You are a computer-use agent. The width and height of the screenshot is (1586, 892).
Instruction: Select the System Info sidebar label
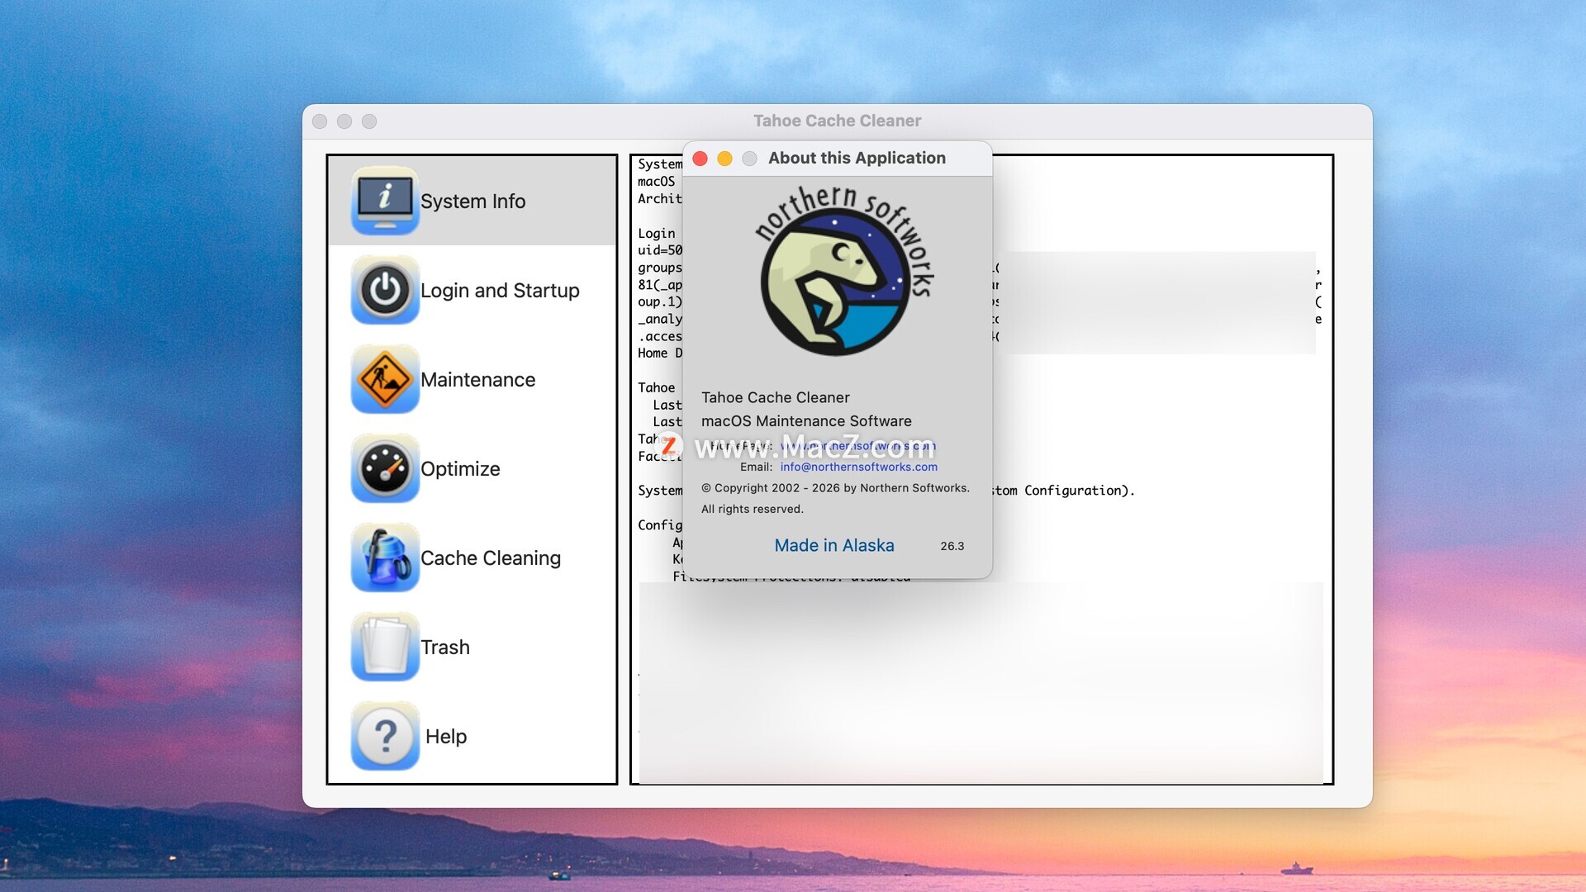pos(472,202)
